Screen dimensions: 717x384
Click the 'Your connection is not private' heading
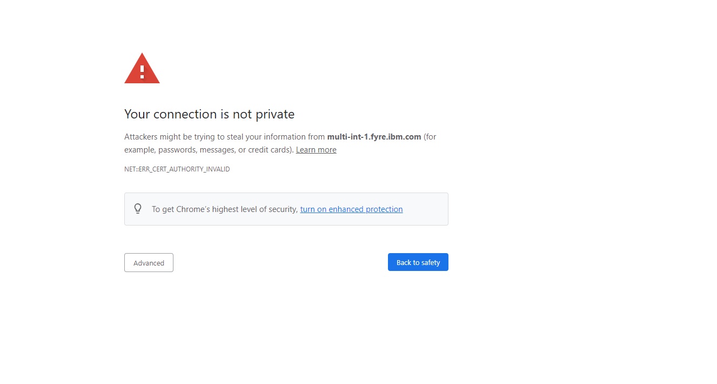209,114
